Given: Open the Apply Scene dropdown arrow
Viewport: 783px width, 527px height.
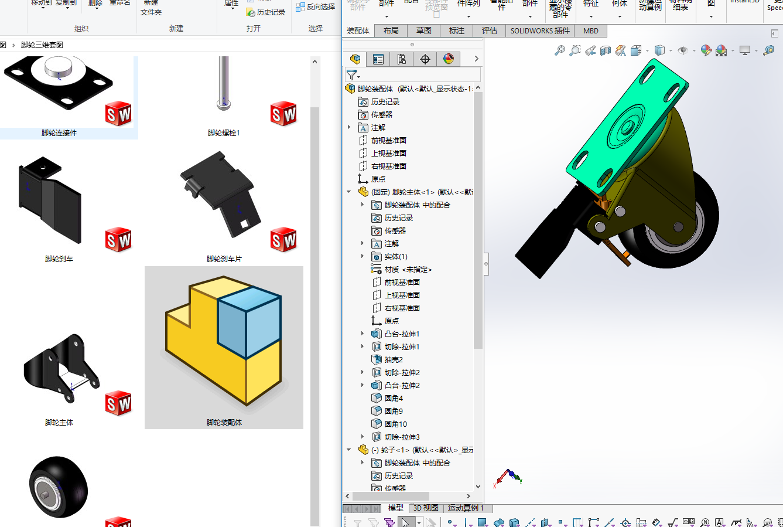Looking at the screenshot, I should click(732, 51).
